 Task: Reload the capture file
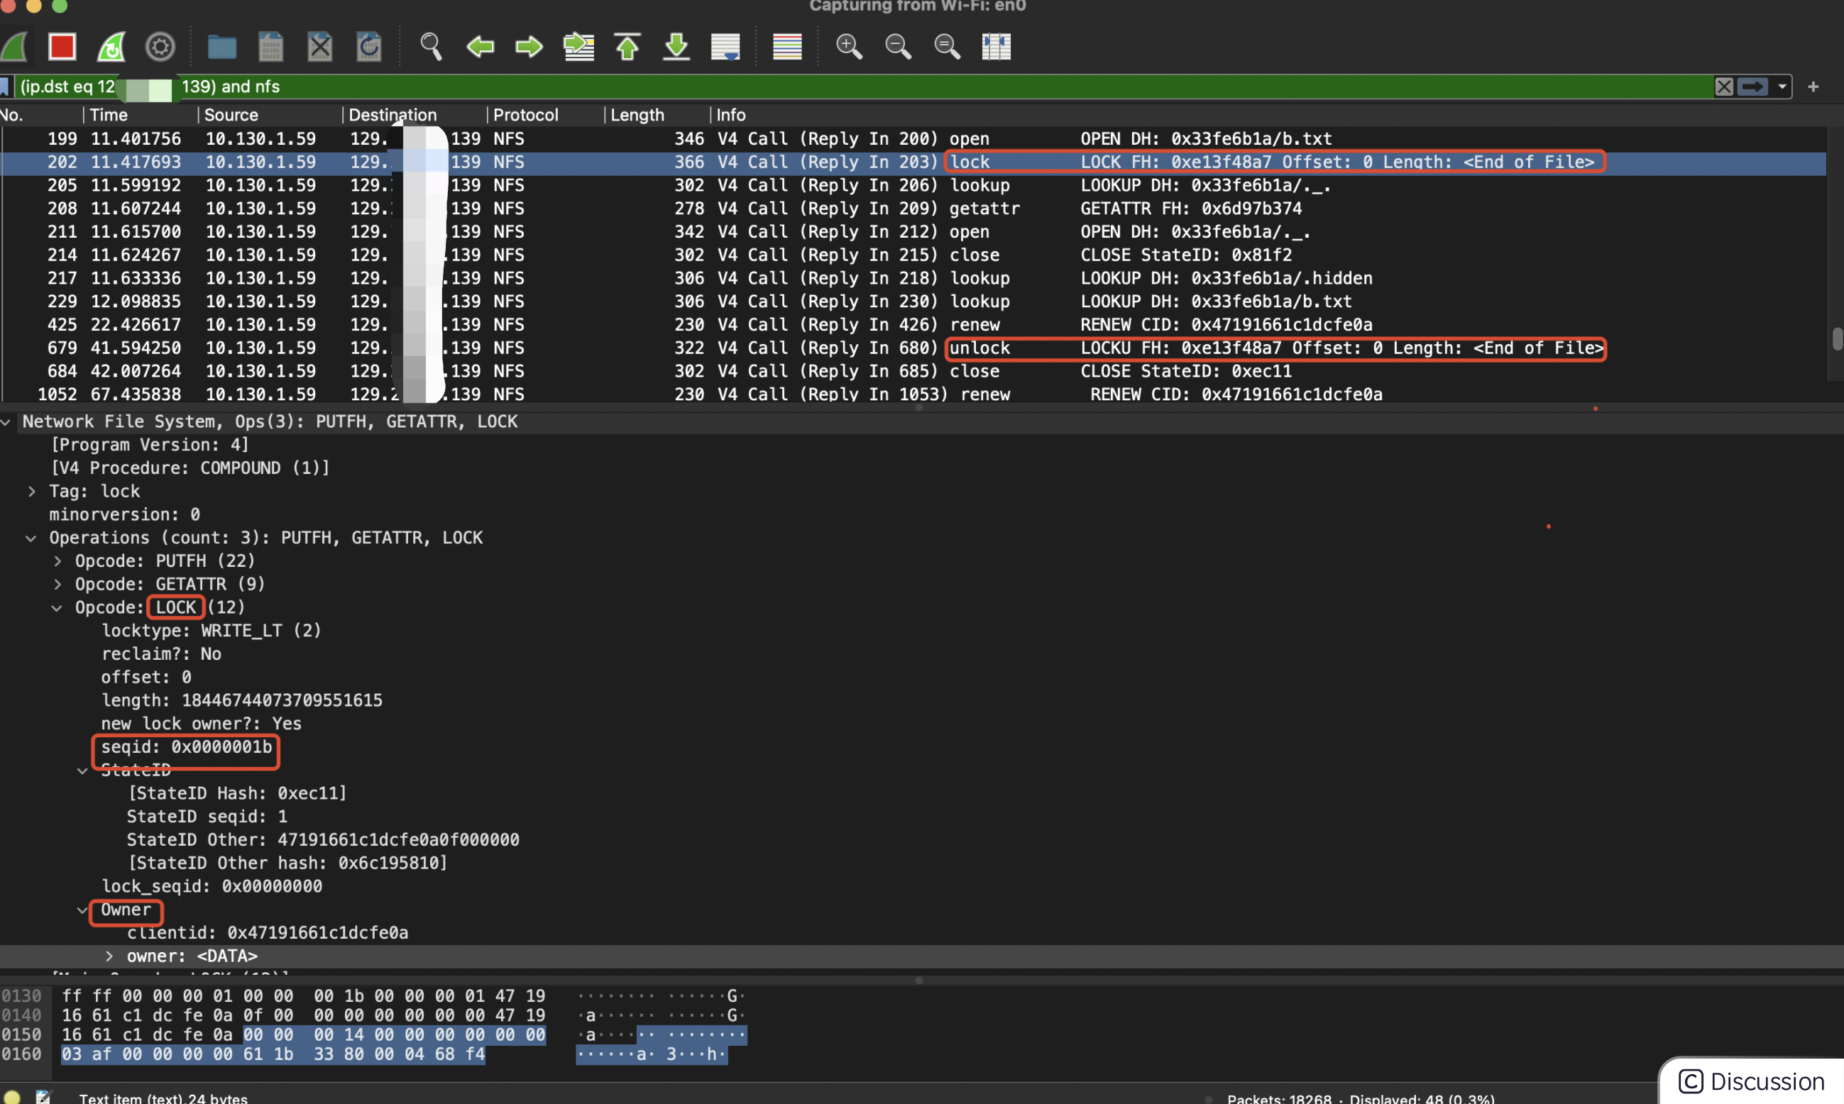click(x=369, y=47)
